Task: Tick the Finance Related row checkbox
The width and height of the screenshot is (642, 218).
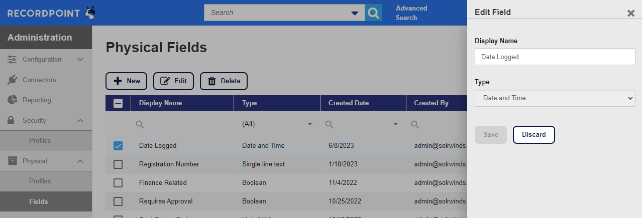Action: (x=118, y=183)
